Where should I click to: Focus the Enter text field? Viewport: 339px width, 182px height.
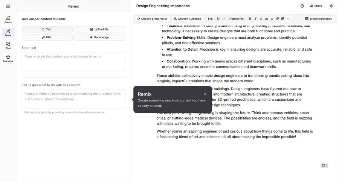[73, 62]
